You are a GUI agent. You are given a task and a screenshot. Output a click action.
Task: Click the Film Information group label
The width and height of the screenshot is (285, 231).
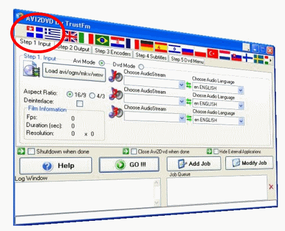coord(47,109)
